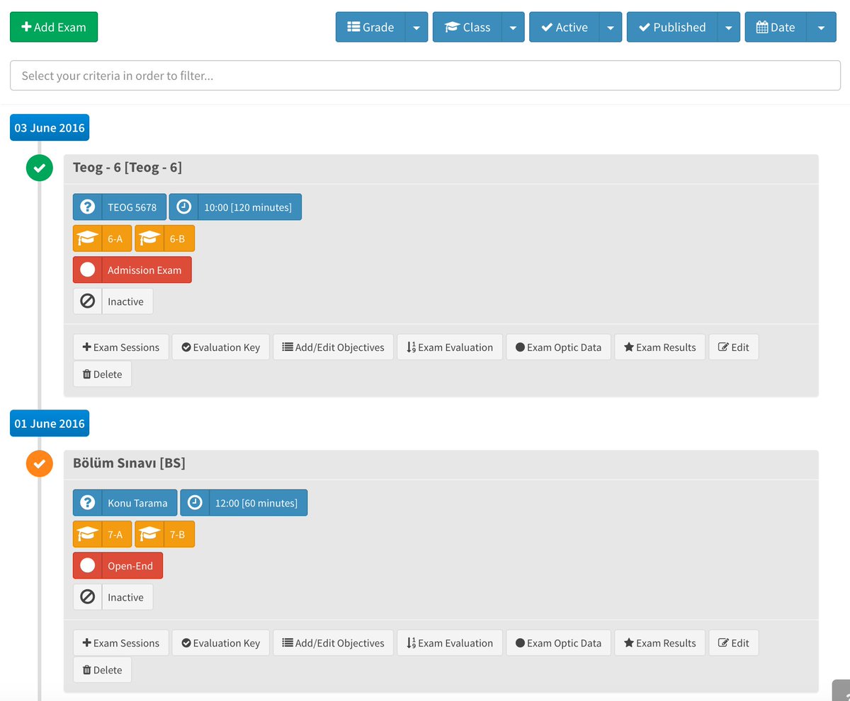View Exam Results for Teog - 6

[659, 347]
